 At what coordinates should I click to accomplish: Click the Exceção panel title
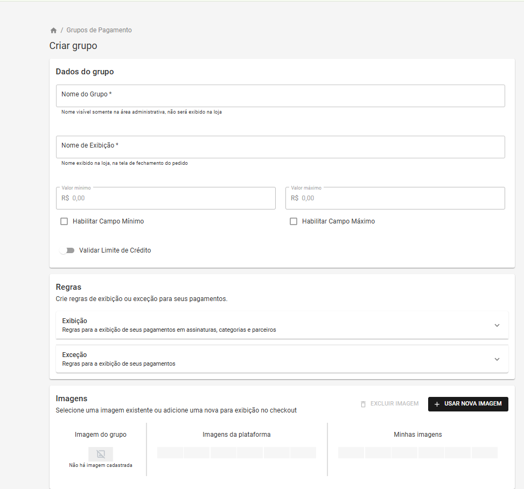tap(74, 355)
